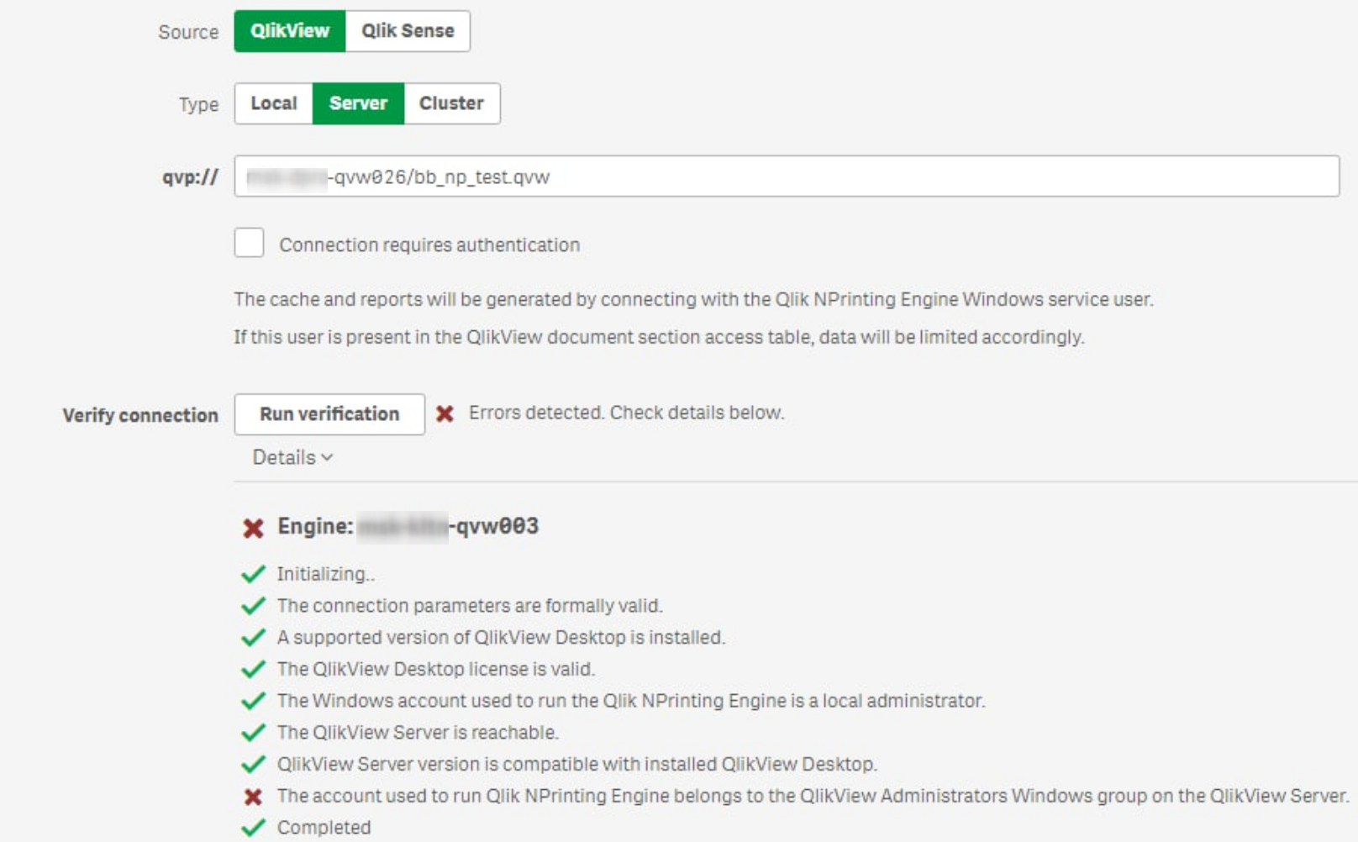Click the checkmark beside QlikView Server is reachable
Image resolution: width=1358 pixels, height=842 pixels.
coord(253,733)
